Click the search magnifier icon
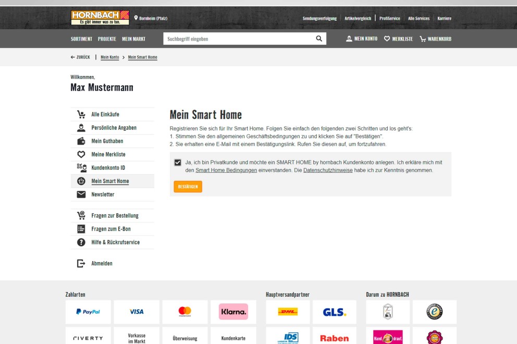This screenshot has height=344, width=517. point(319,39)
